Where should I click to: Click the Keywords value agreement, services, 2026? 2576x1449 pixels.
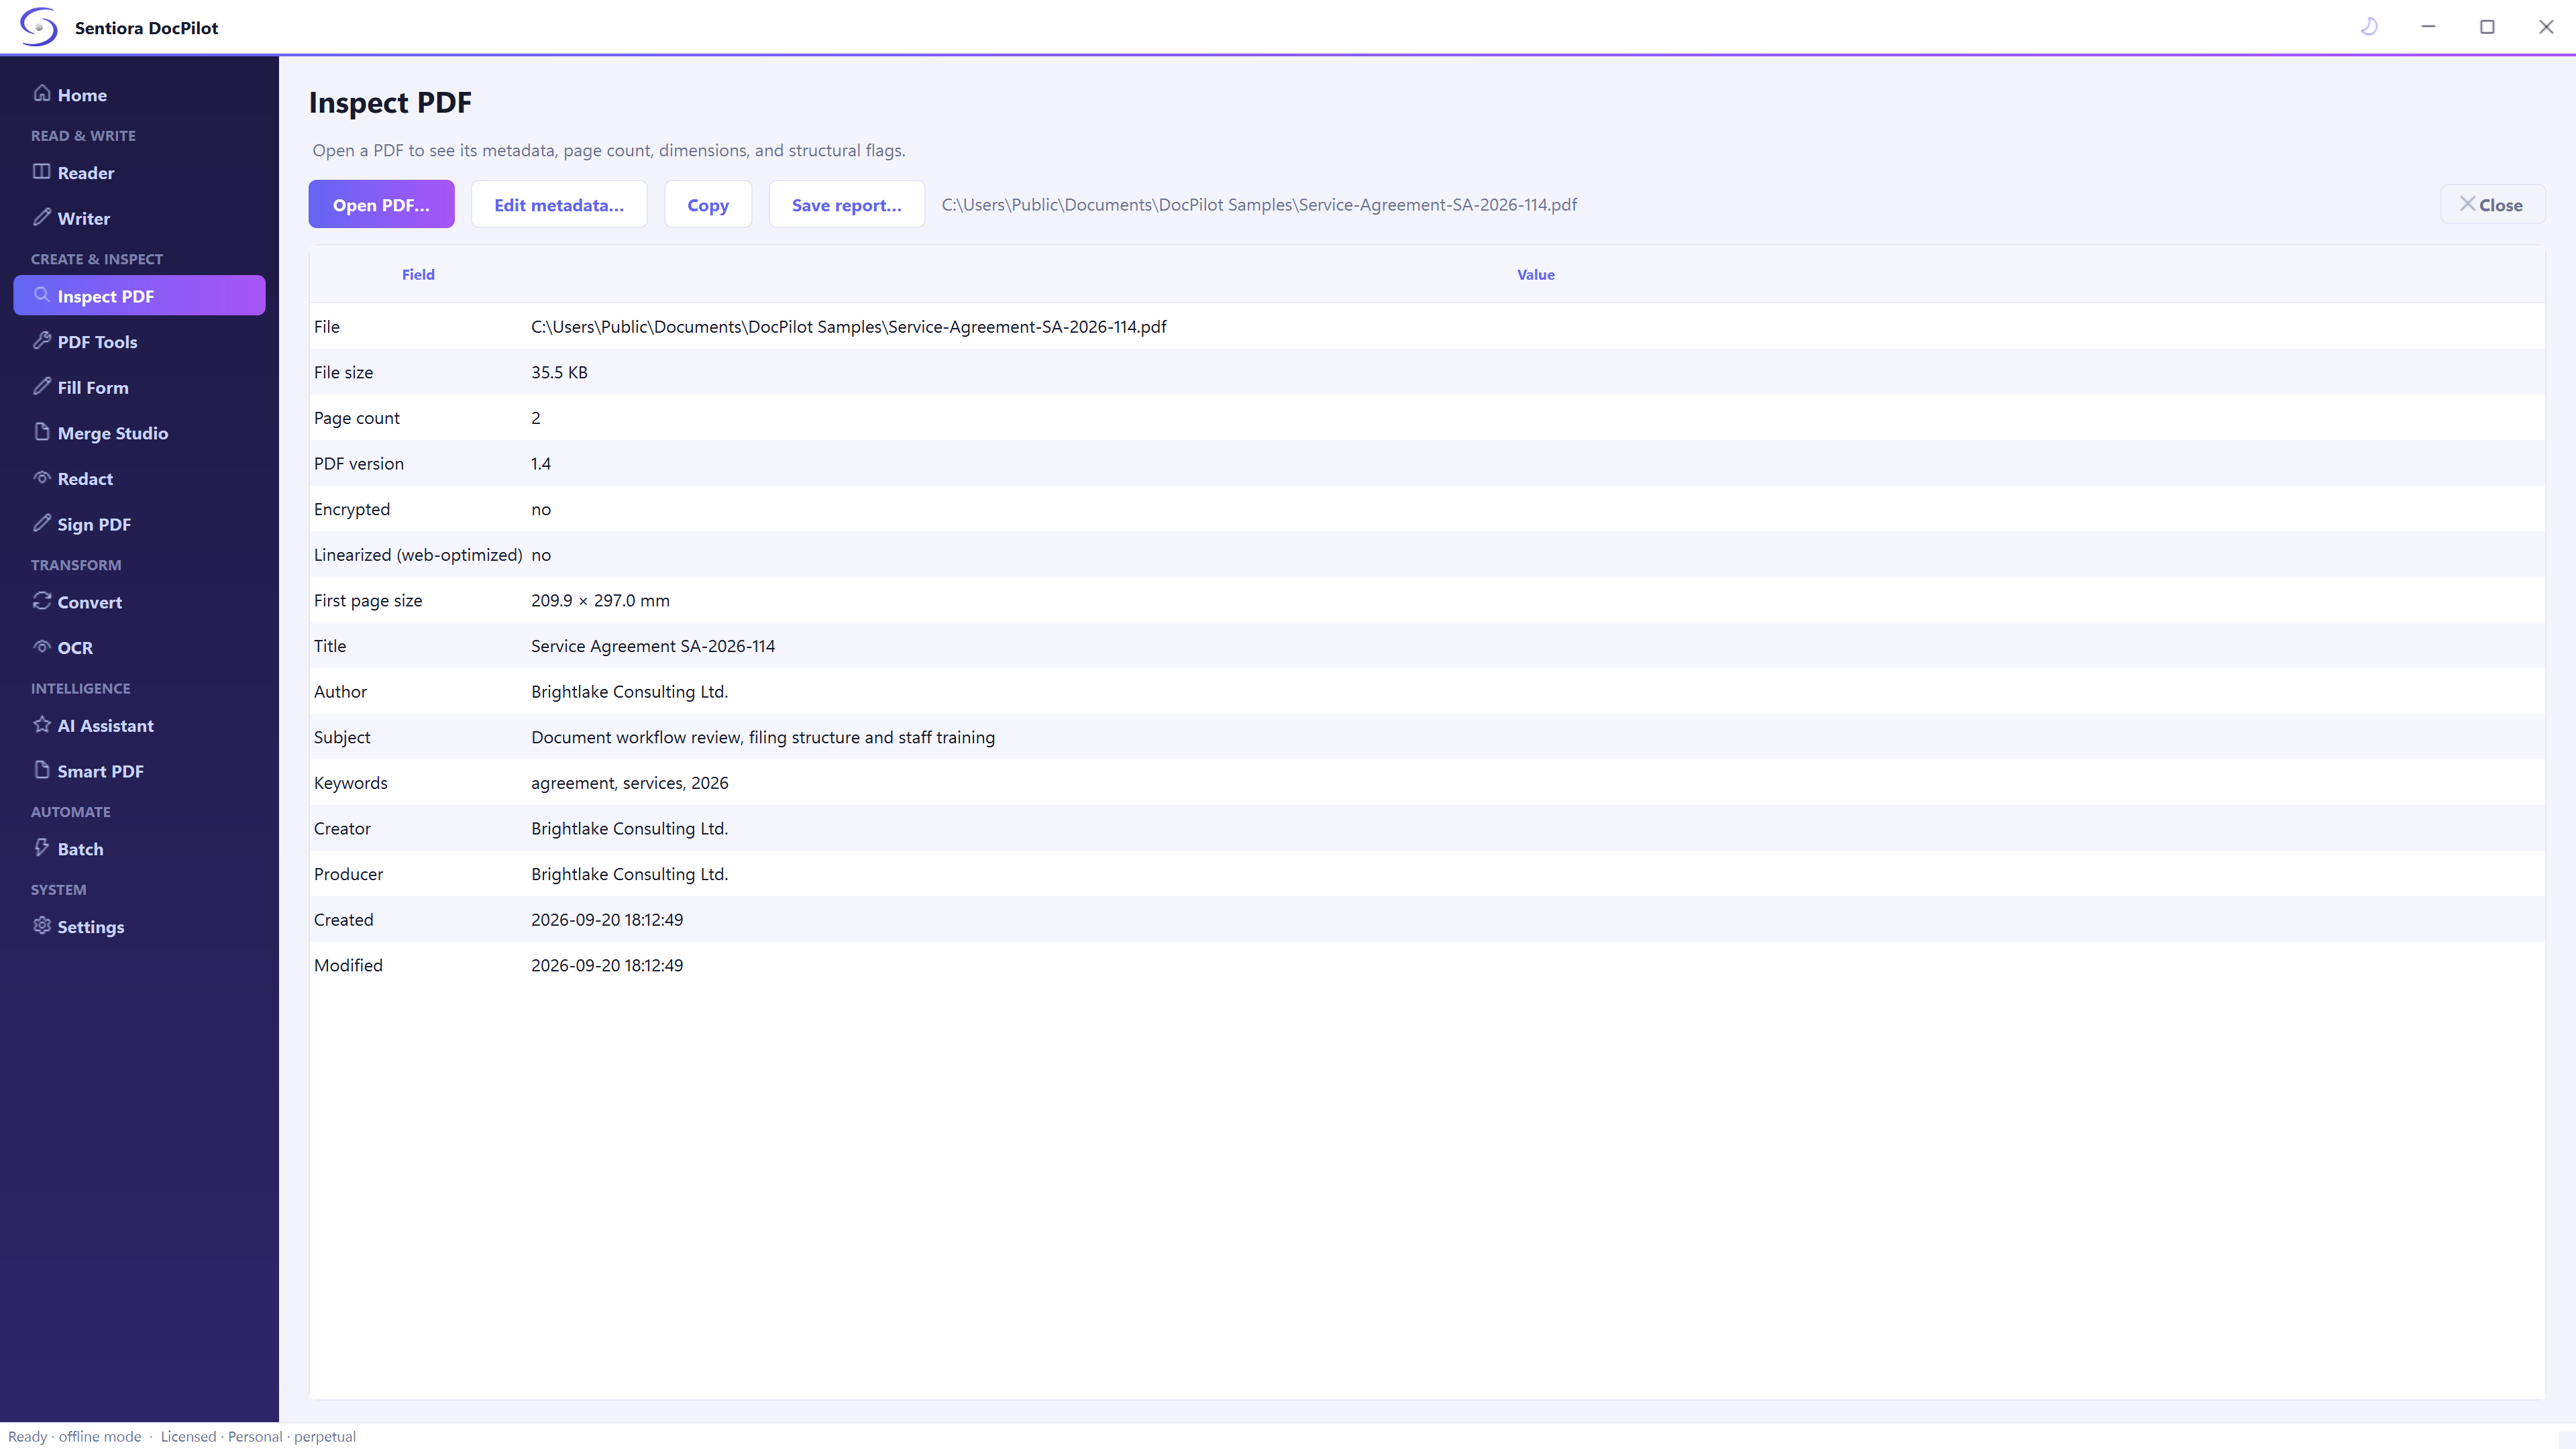click(x=630, y=783)
